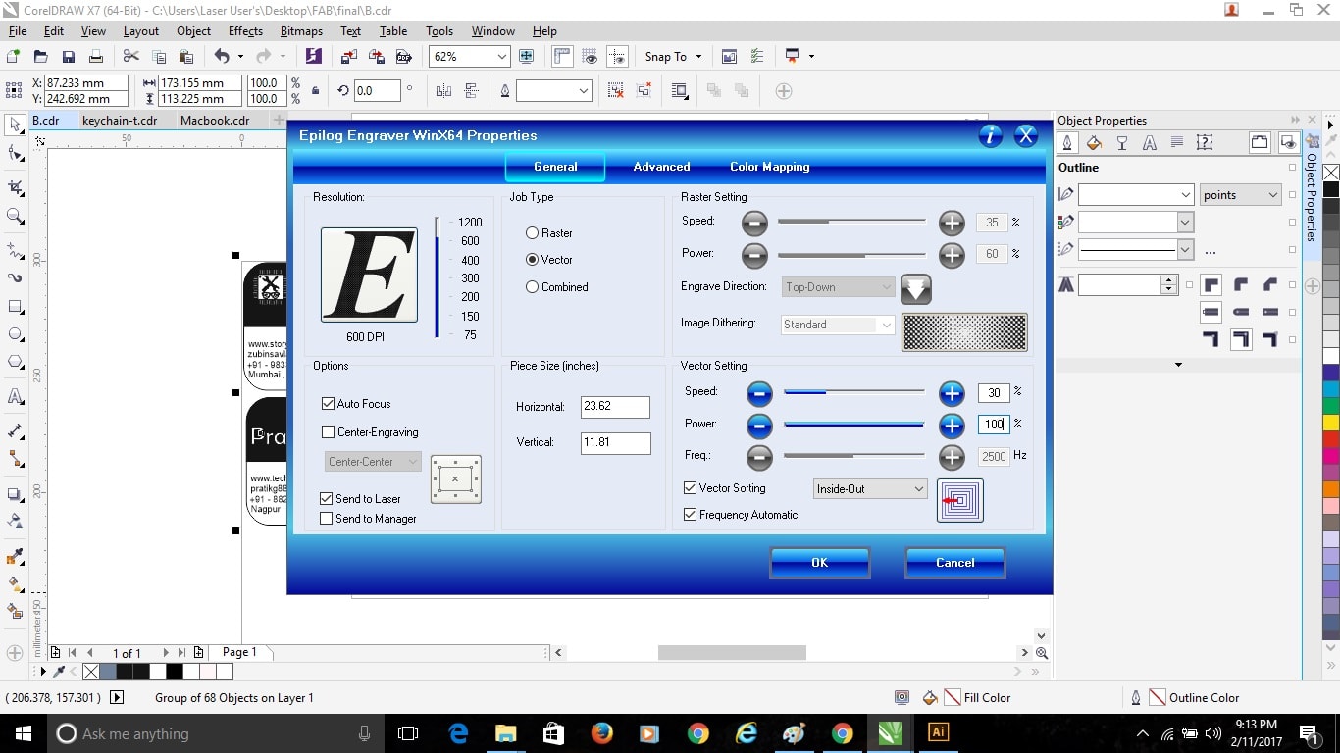Toggle the Frequency Automatic checkbox

[x=691, y=515]
